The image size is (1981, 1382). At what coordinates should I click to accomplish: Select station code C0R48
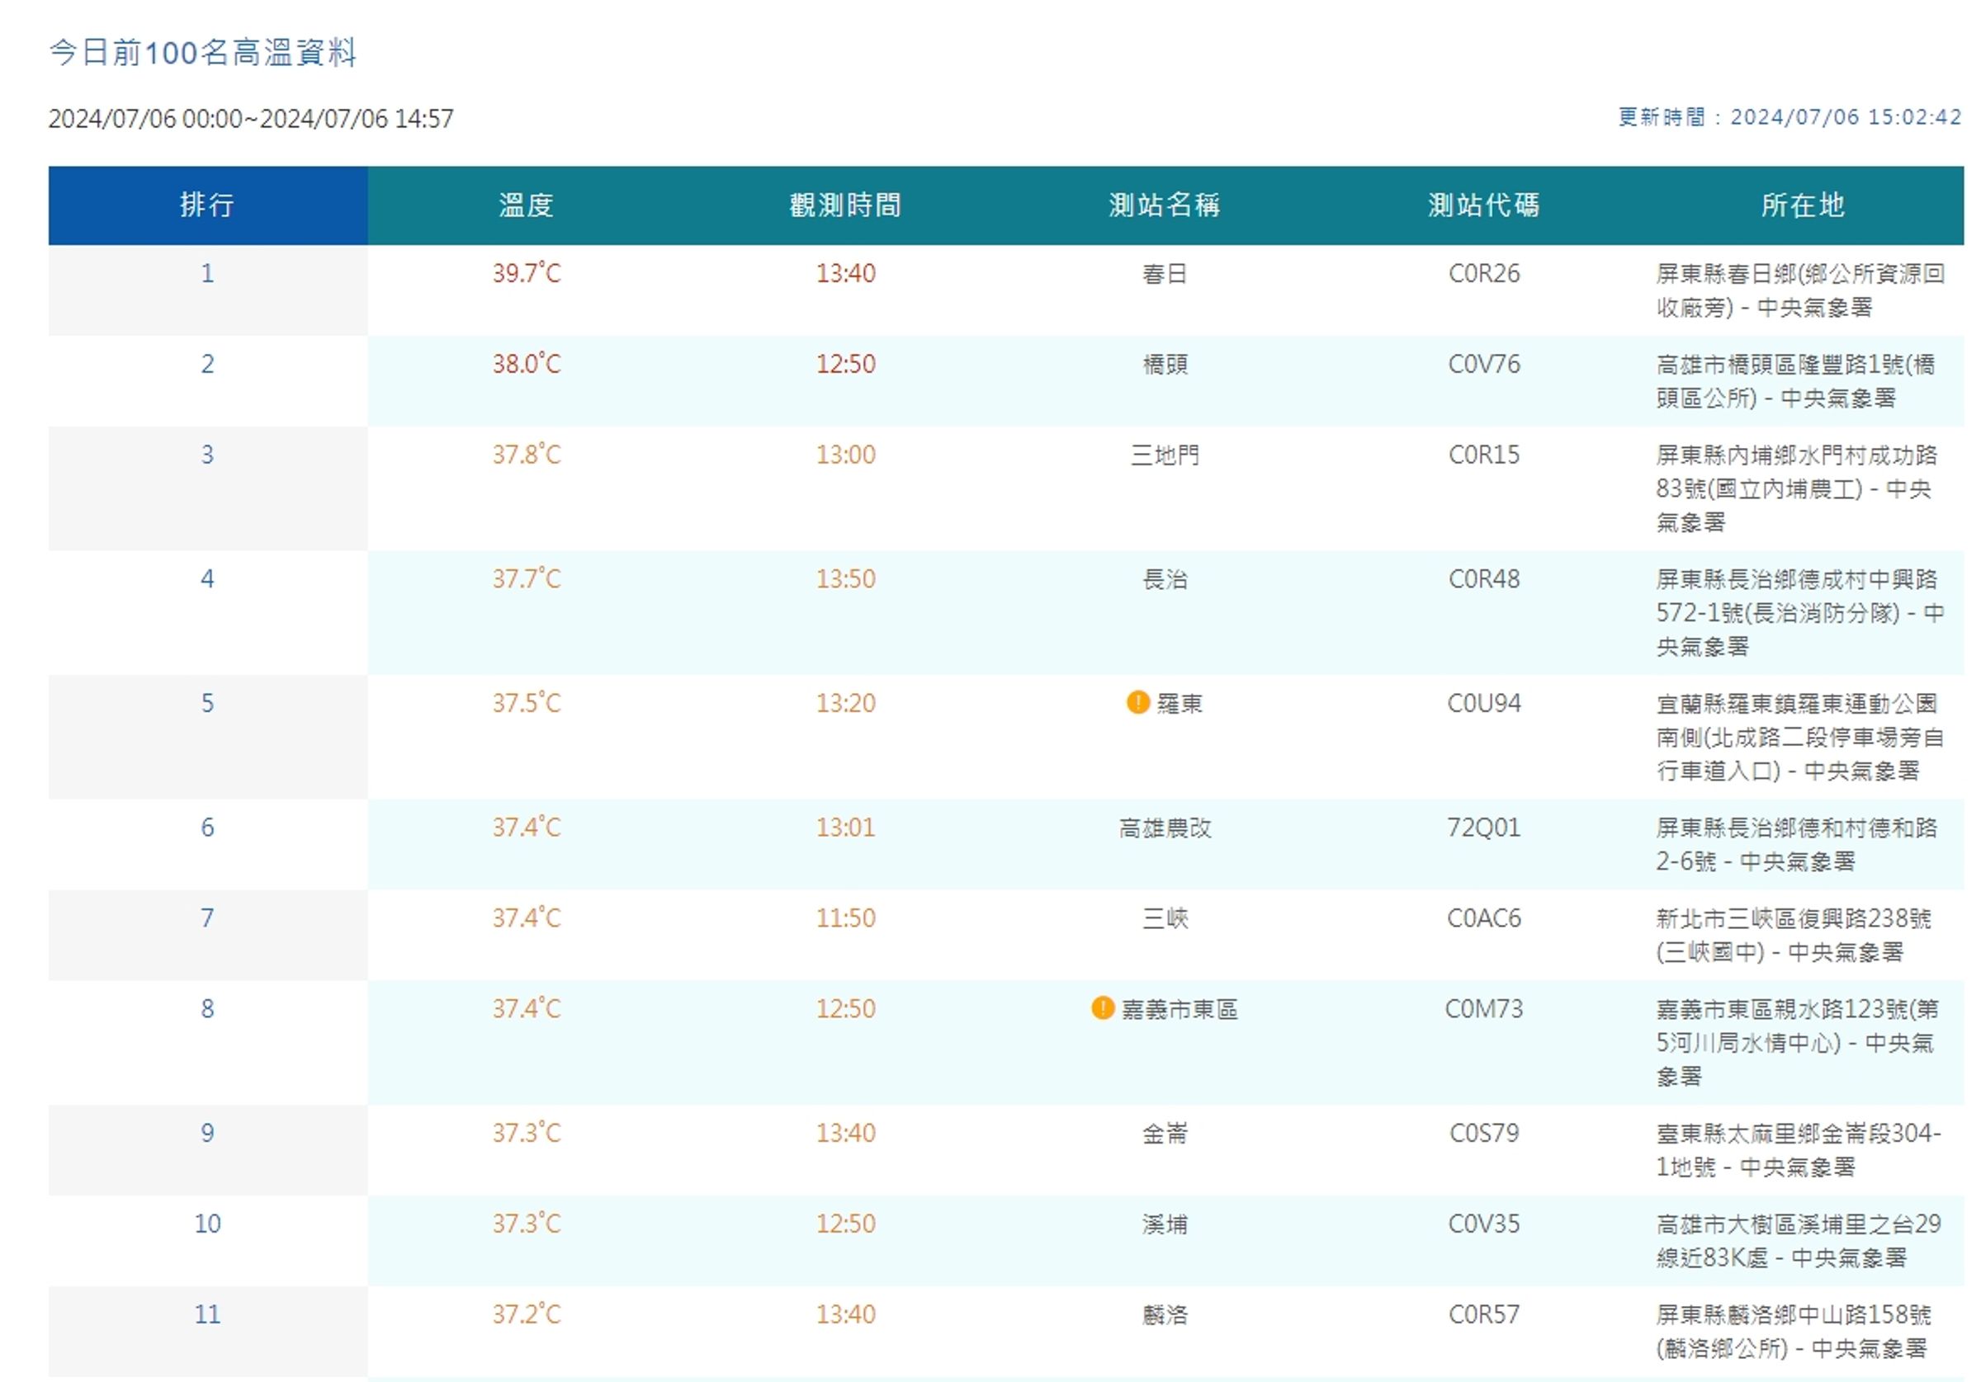click(1484, 579)
